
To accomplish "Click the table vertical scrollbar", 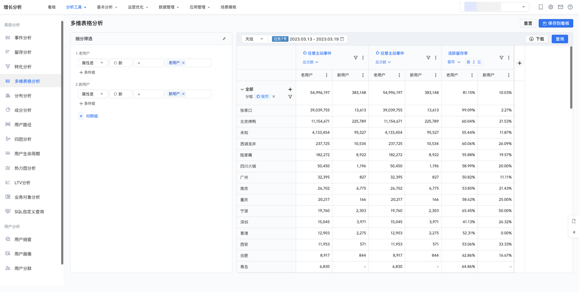I will 571,77.
